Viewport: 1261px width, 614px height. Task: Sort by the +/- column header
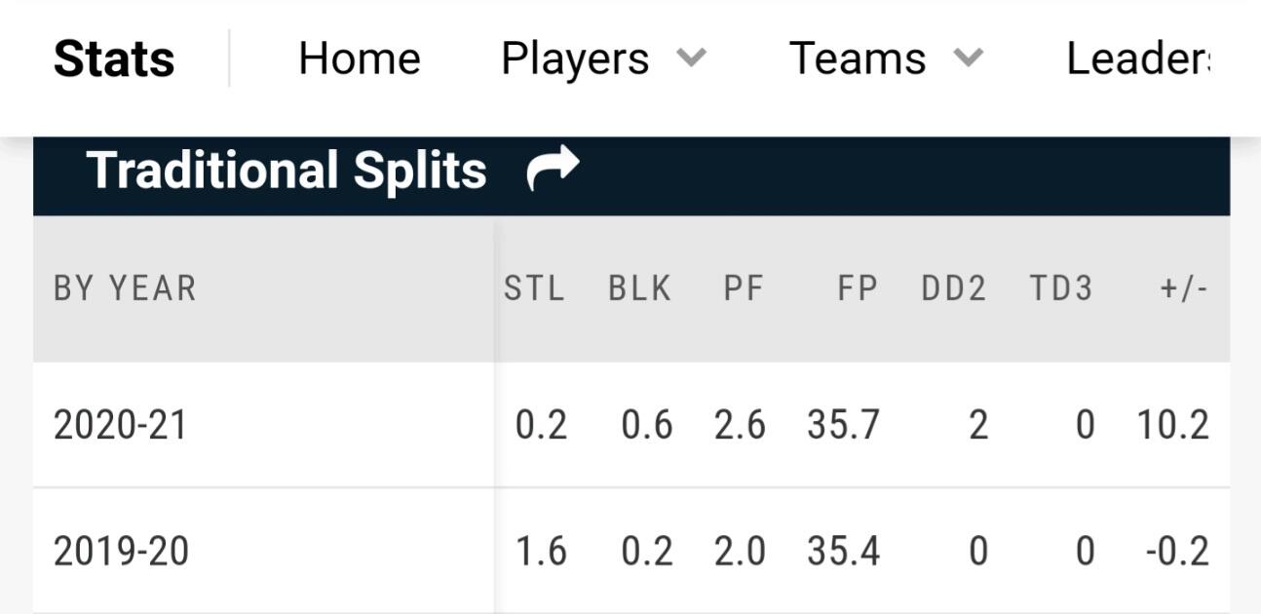[x=1183, y=288]
